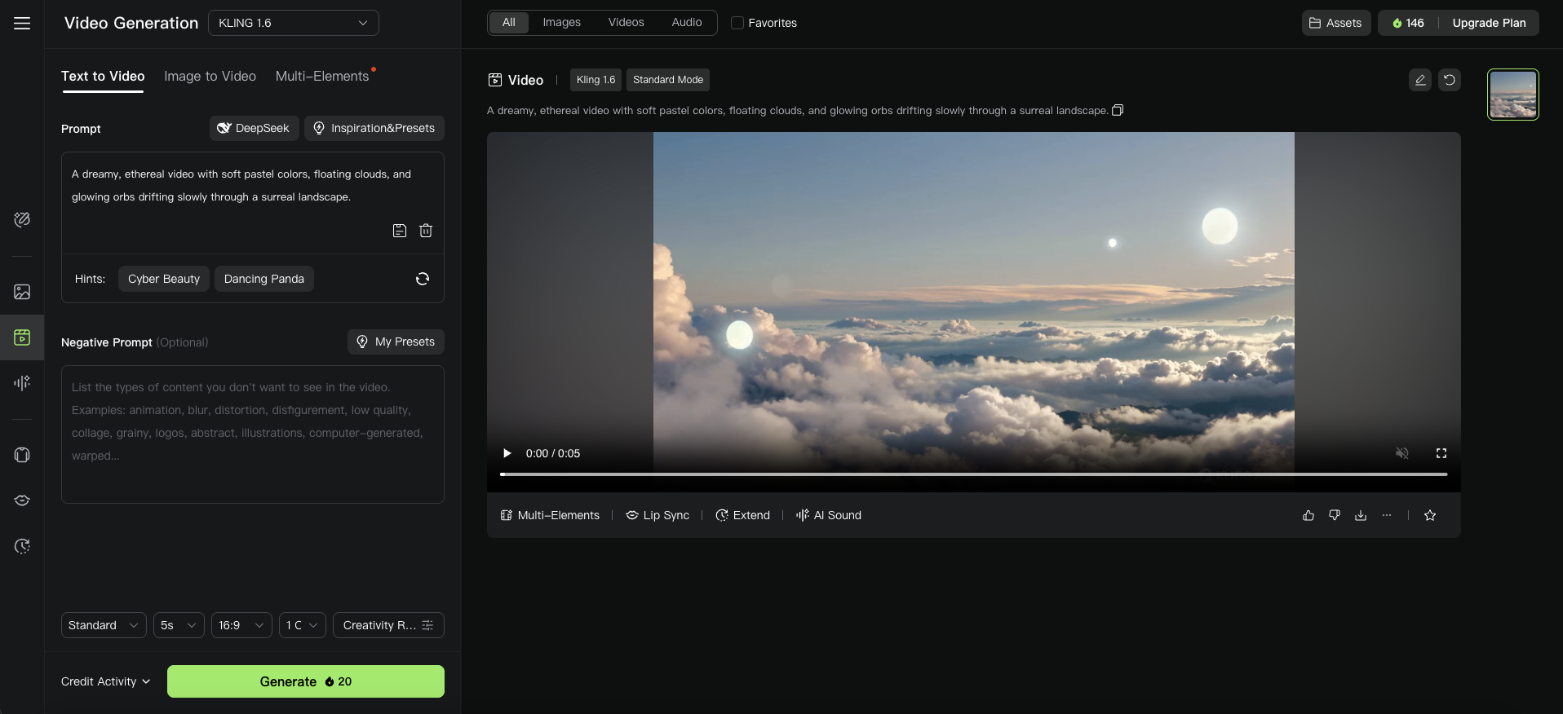Click inside the Prompt text field
The height and width of the screenshot is (714, 1563).
coord(253,186)
